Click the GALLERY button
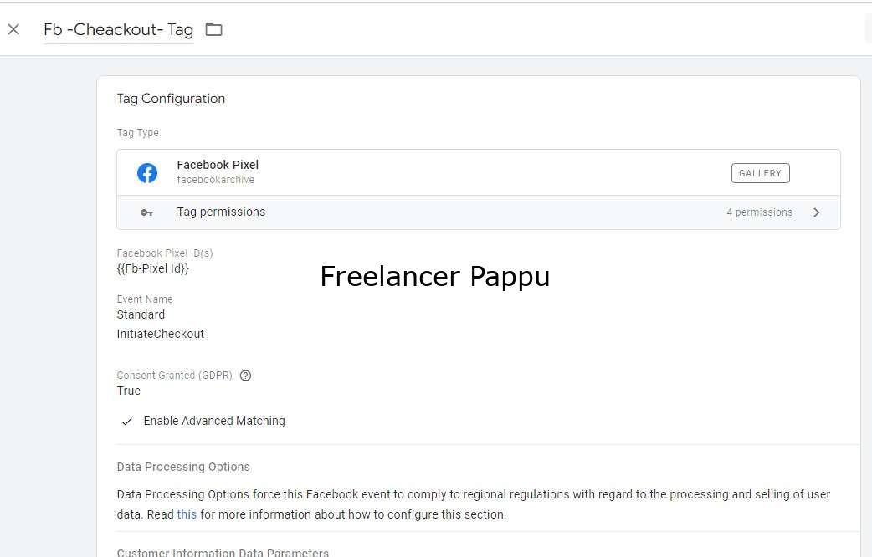Image resolution: width=872 pixels, height=557 pixels. coord(760,173)
